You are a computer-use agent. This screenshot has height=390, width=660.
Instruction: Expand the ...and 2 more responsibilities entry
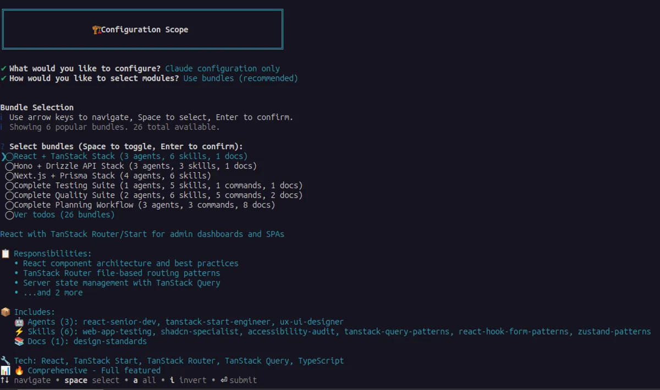[x=53, y=292]
